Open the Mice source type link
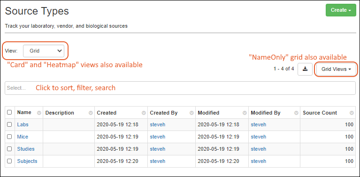The height and width of the screenshot is (177, 360). [x=23, y=137]
